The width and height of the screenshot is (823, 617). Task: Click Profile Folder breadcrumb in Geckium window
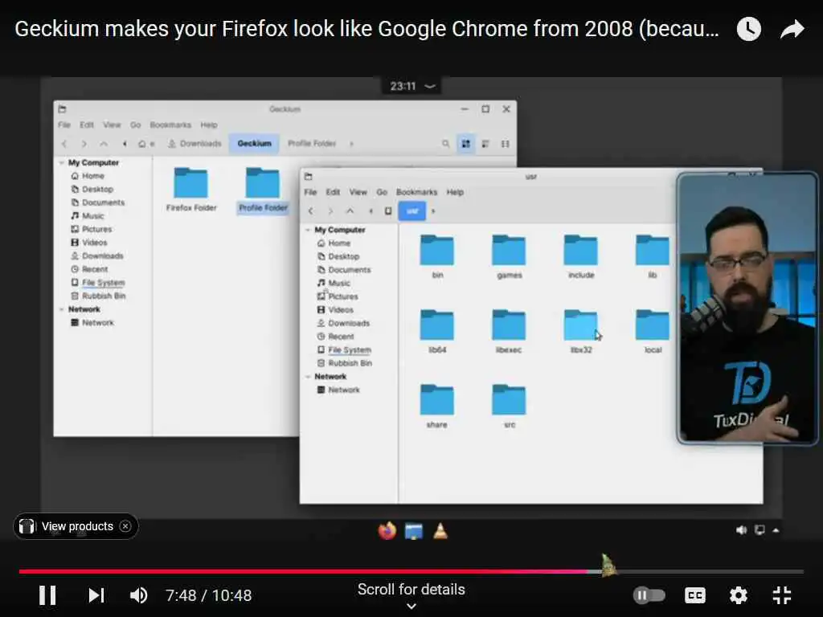(x=312, y=143)
